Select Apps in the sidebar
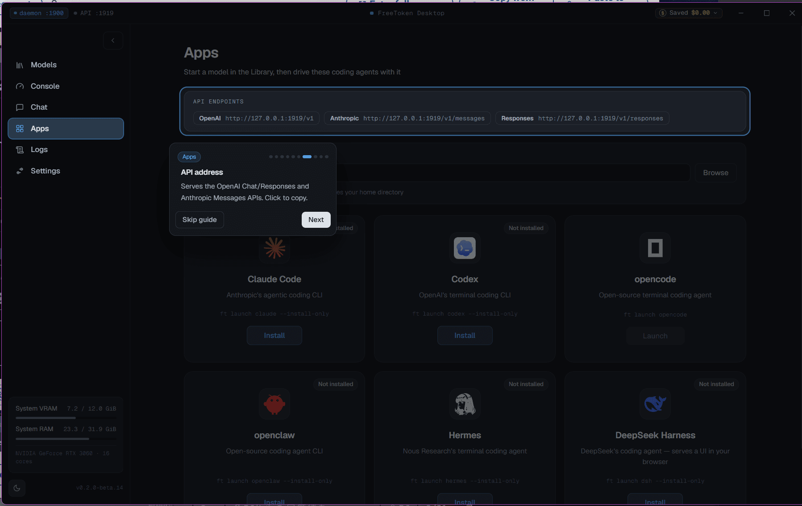 click(66, 128)
